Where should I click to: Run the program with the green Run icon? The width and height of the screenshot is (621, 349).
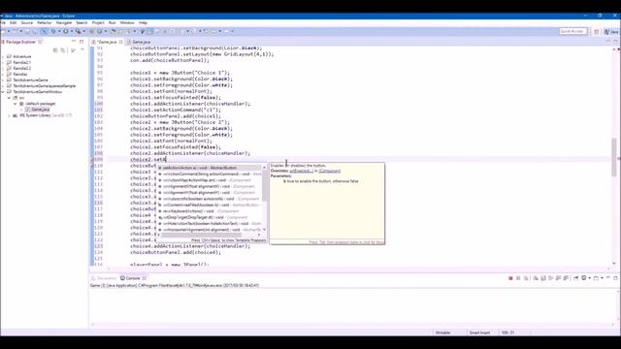click(x=66, y=31)
